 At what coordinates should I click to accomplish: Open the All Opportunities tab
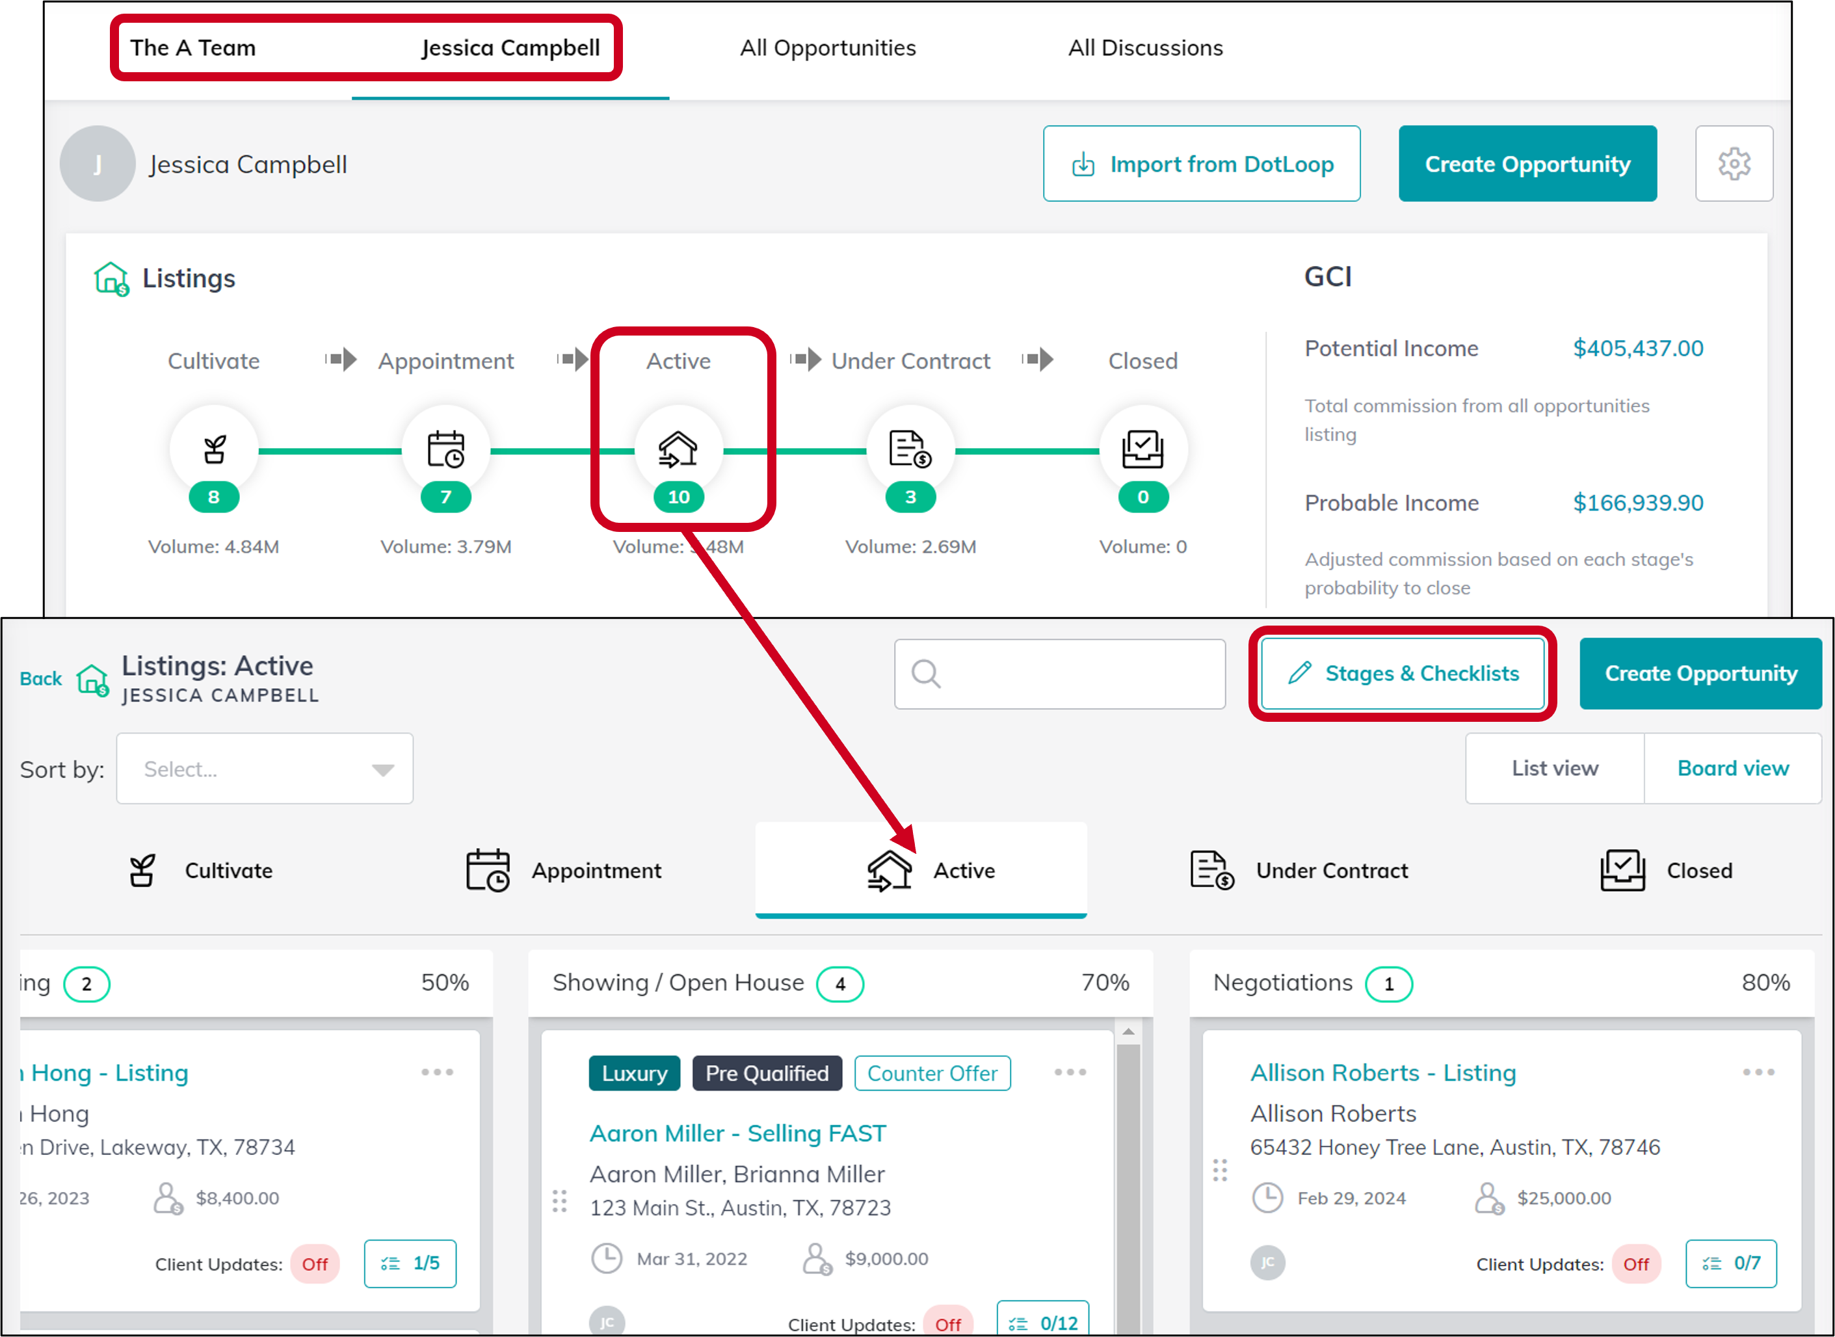[828, 47]
